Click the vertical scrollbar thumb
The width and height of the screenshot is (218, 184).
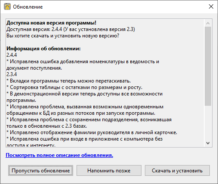pos(208,66)
